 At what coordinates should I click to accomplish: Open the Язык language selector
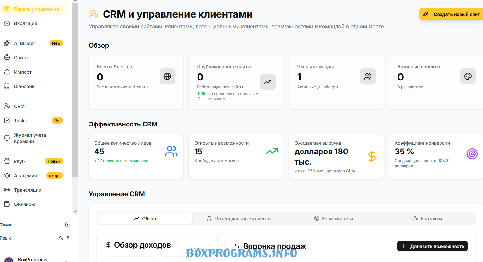coord(63,238)
